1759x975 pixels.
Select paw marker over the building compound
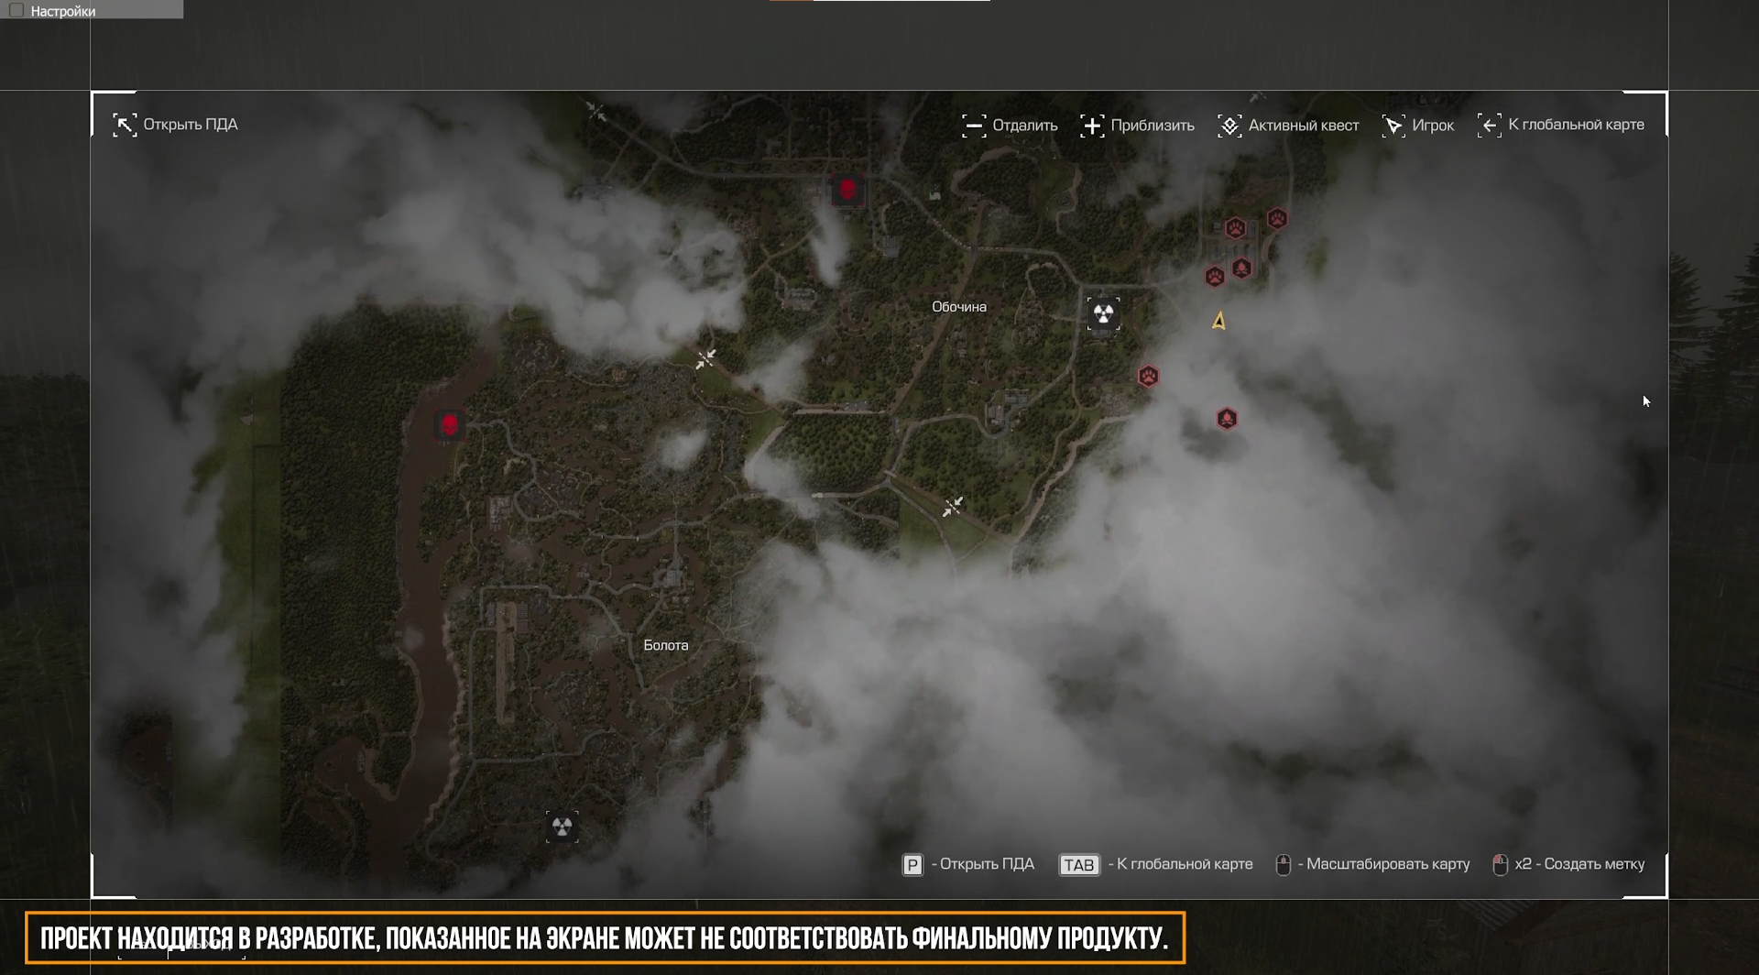point(1235,227)
